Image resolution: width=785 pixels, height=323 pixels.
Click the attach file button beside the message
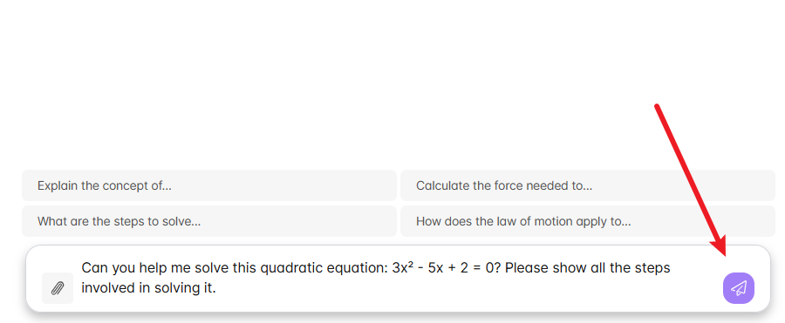tap(58, 288)
